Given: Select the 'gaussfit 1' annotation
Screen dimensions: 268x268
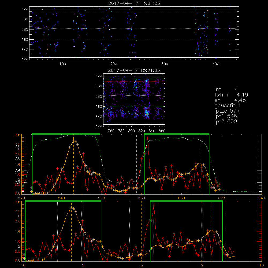Looking at the screenshot, I should click(228, 105).
